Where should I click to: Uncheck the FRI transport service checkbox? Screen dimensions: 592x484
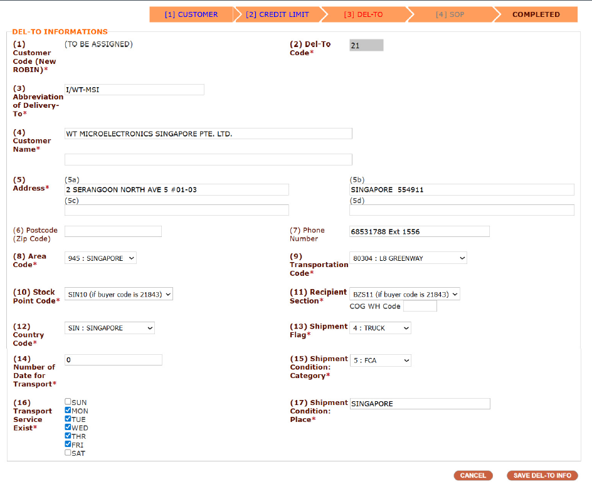(68, 445)
